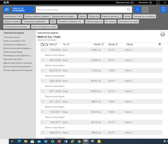Open Сервисные договоры in sidebar

(x=13, y=52)
